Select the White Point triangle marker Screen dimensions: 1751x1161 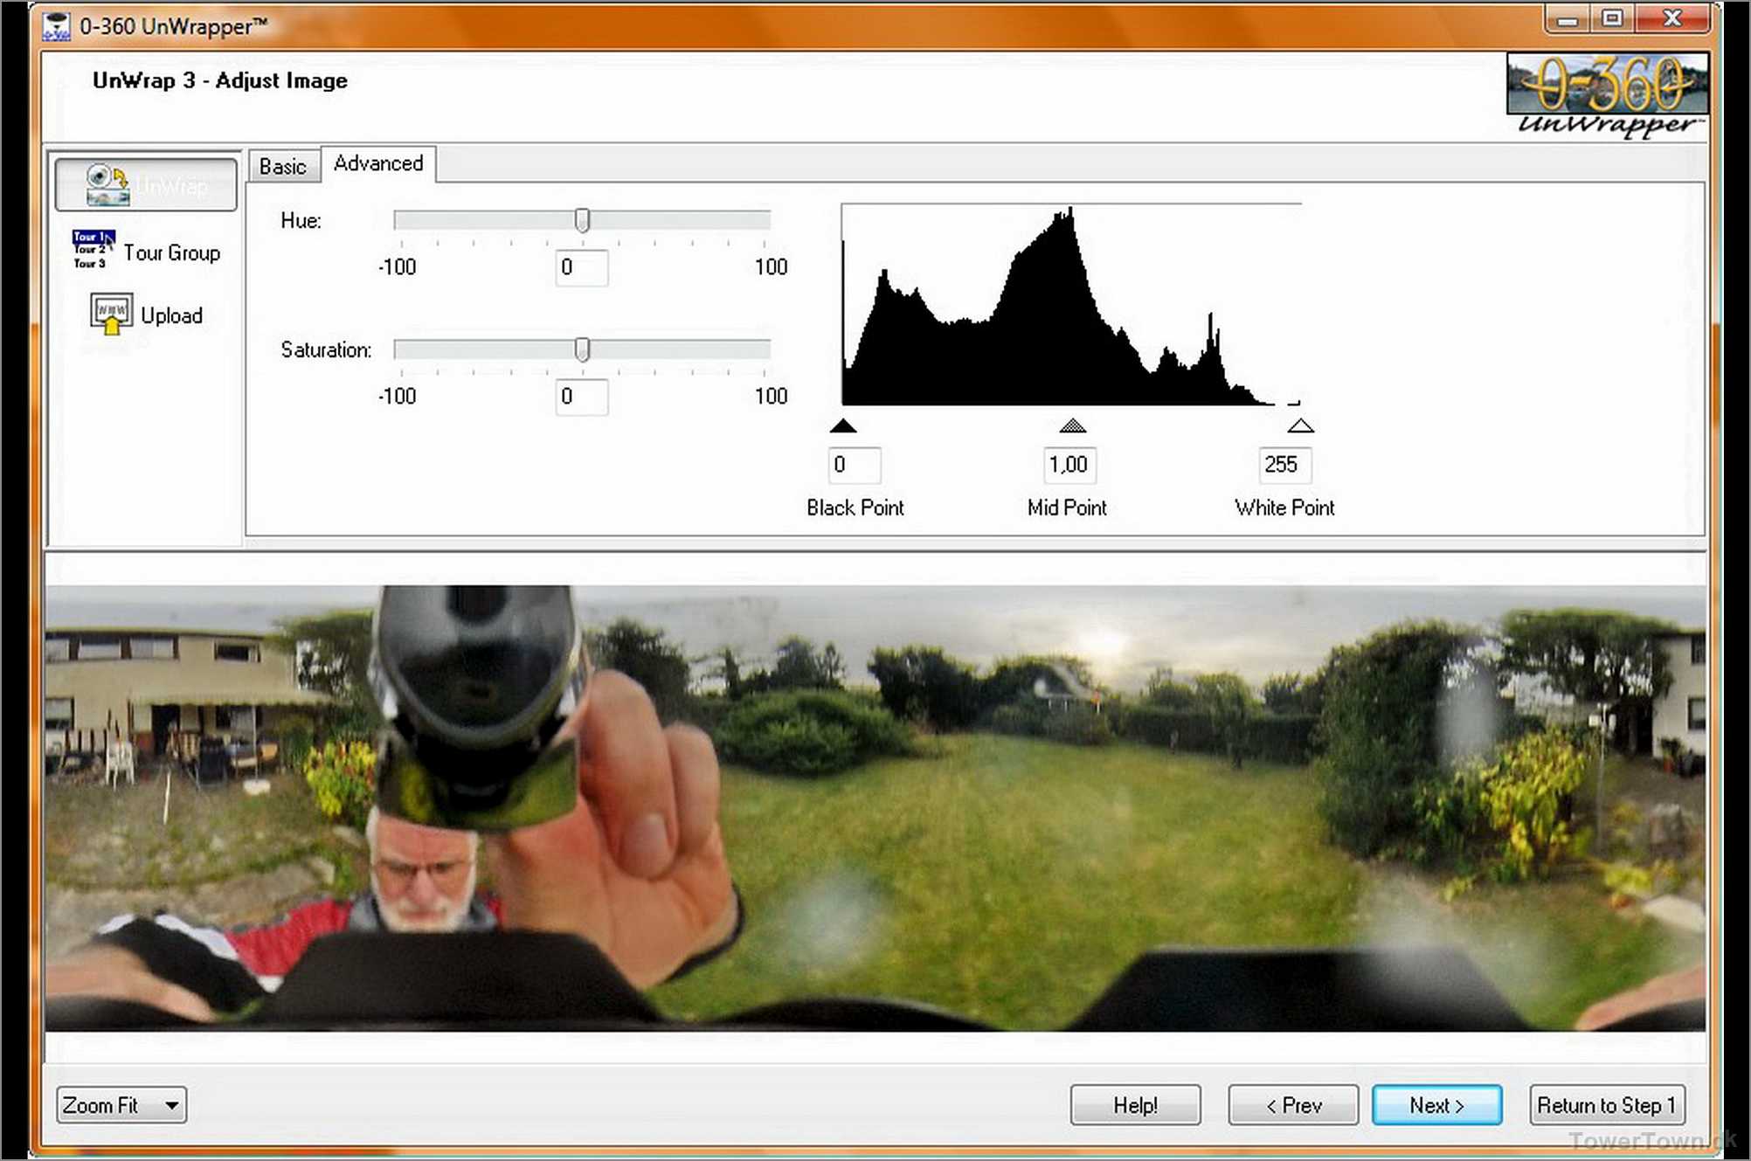coord(1300,426)
